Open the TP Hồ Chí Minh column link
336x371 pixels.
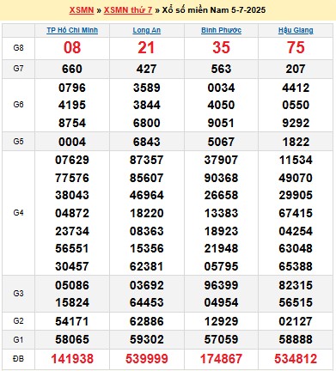click(x=72, y=30)
